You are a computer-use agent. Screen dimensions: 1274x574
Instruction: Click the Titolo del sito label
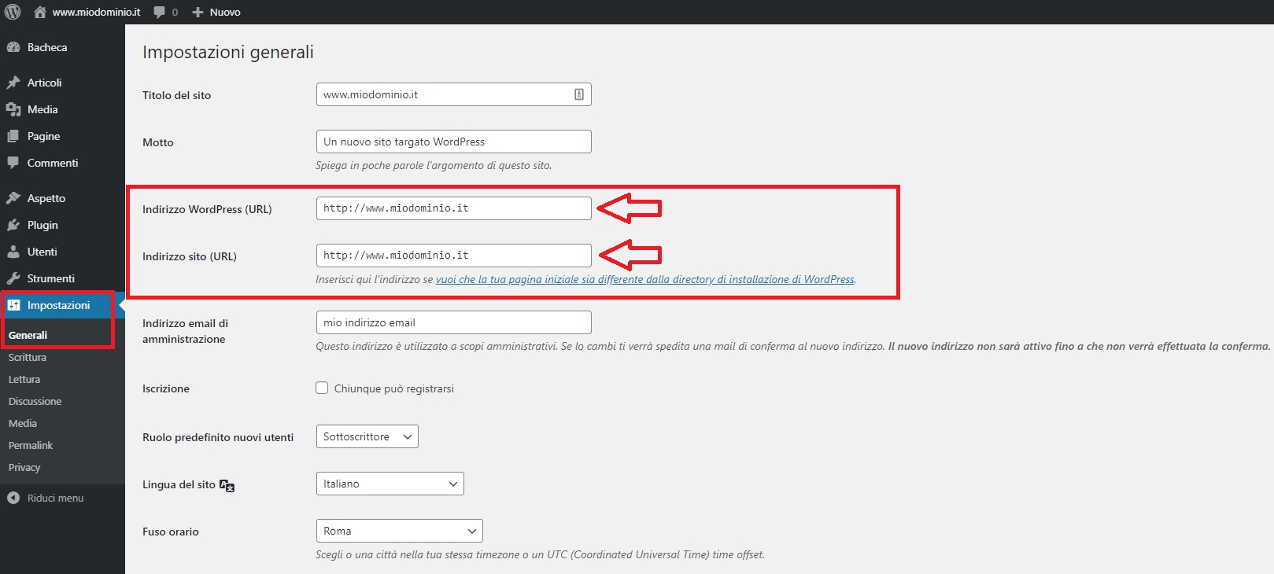click(x=176, y=95)
